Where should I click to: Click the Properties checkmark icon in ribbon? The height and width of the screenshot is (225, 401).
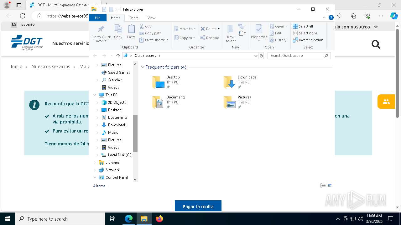click(259, 30)
